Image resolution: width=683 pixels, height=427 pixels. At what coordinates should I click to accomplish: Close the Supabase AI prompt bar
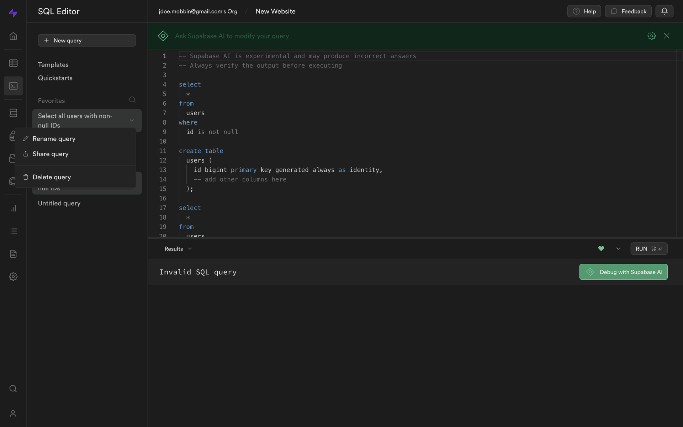click(x=667, y=36)
